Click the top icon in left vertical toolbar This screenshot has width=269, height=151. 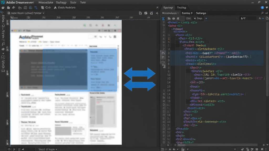pyautogui.click(x=3, y=12)
